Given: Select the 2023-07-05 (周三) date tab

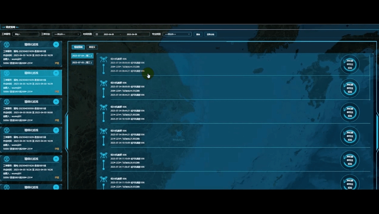Looking at the screenshot, I should pyautogui.click(x=82, y=62).
